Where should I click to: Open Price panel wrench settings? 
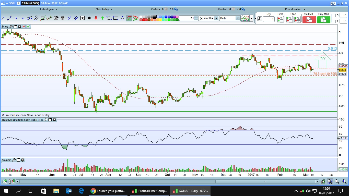(11, 27)
